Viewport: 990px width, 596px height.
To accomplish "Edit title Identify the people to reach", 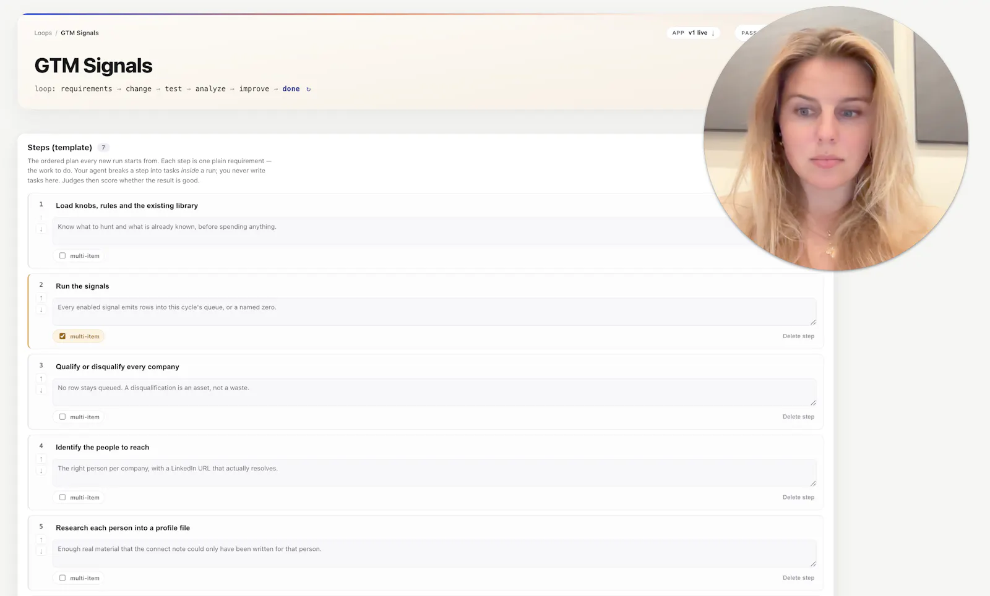I will pyautogui.click(x=102, y=447).
